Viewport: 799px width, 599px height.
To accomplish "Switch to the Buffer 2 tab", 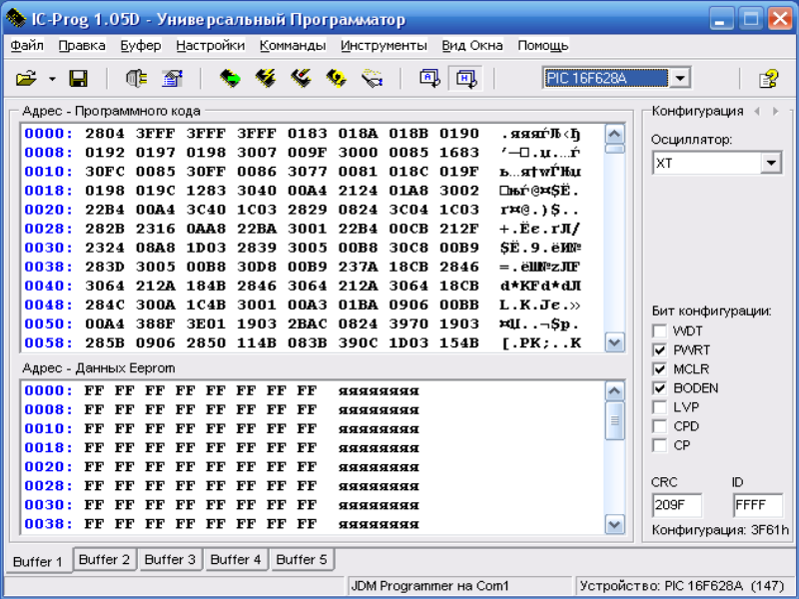I will coord(105,559).
